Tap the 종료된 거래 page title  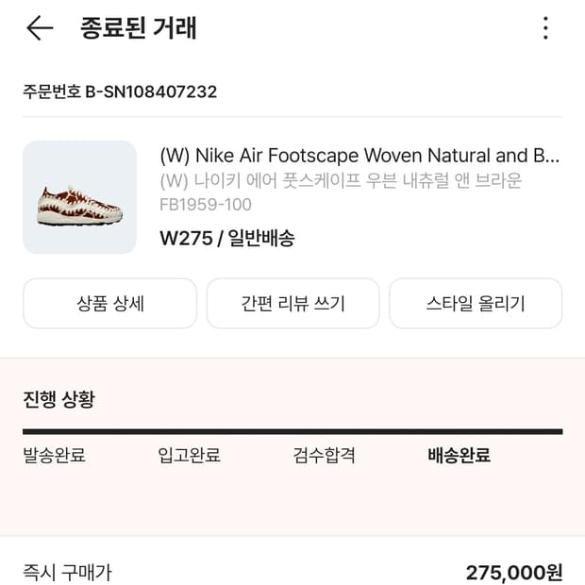point(139,28)
